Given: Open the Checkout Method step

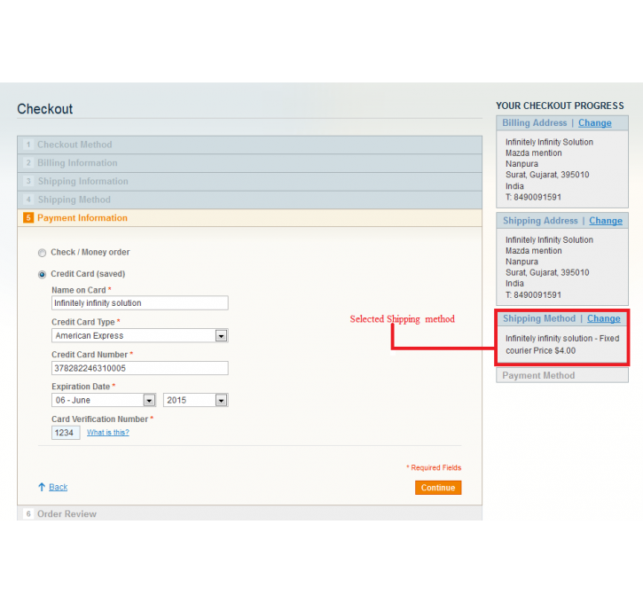Looking at the screenshot, I should coord(74,145).
